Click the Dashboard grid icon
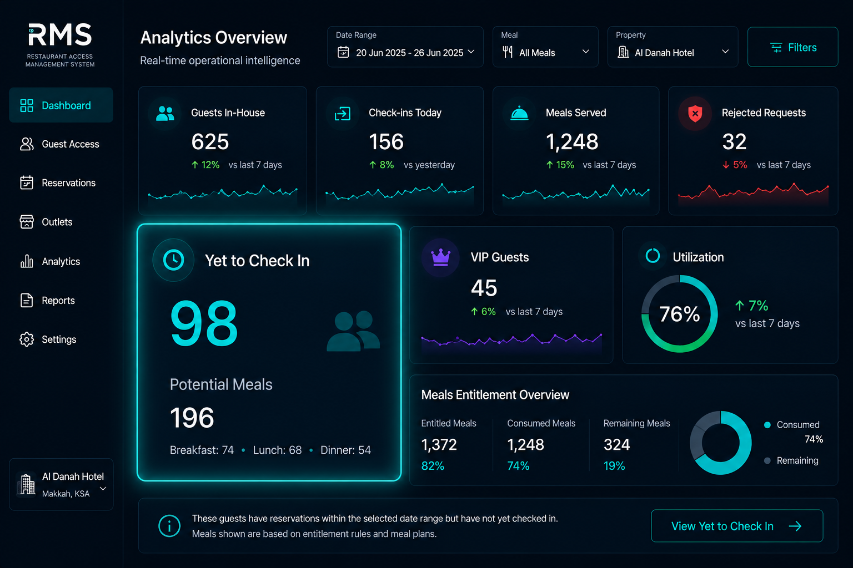The width and height of the screenshot is (853, 568). [27, 105]
